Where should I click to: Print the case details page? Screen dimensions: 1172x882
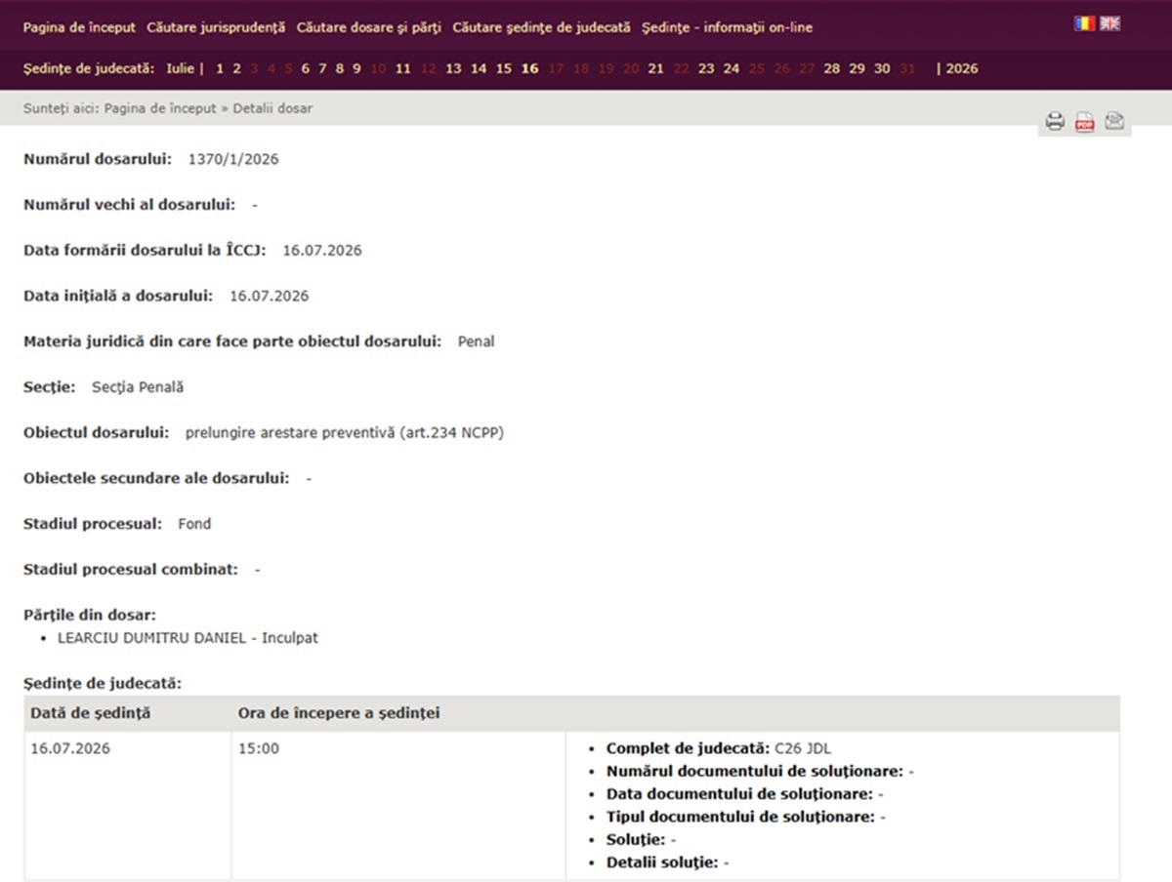[1055, 122]
